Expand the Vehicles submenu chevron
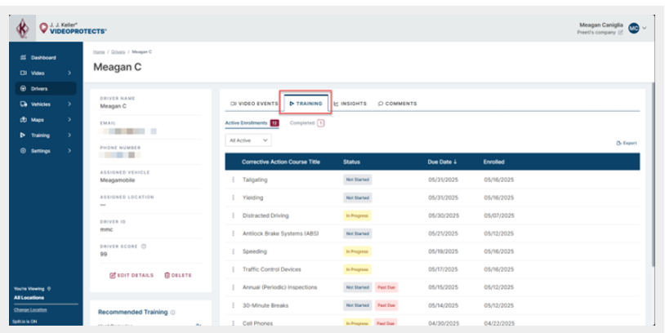This screenshot has width=665, height=333. coord(69,104)
